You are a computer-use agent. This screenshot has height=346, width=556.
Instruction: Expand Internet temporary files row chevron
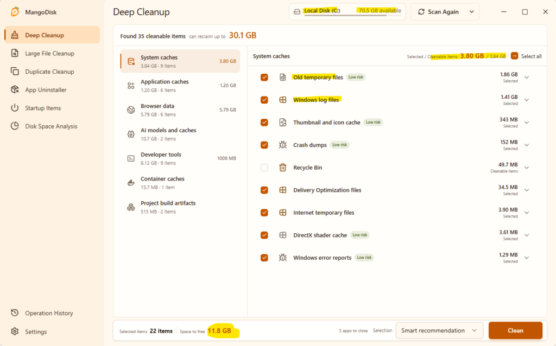(527, 213)
